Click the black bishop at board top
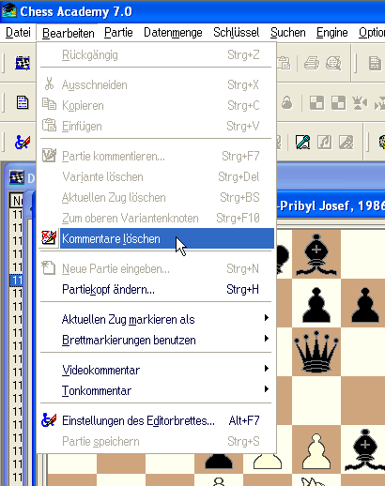Viewport: 385px width, 486px height. click(316, 255)
